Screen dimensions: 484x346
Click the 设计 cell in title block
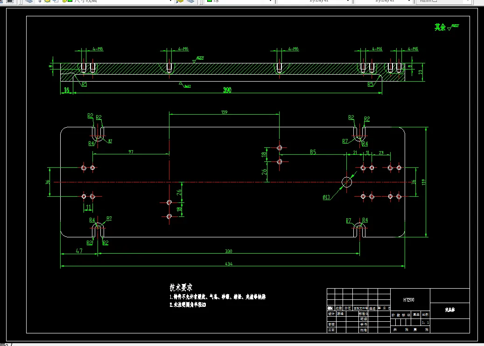[x=331, y=314]
